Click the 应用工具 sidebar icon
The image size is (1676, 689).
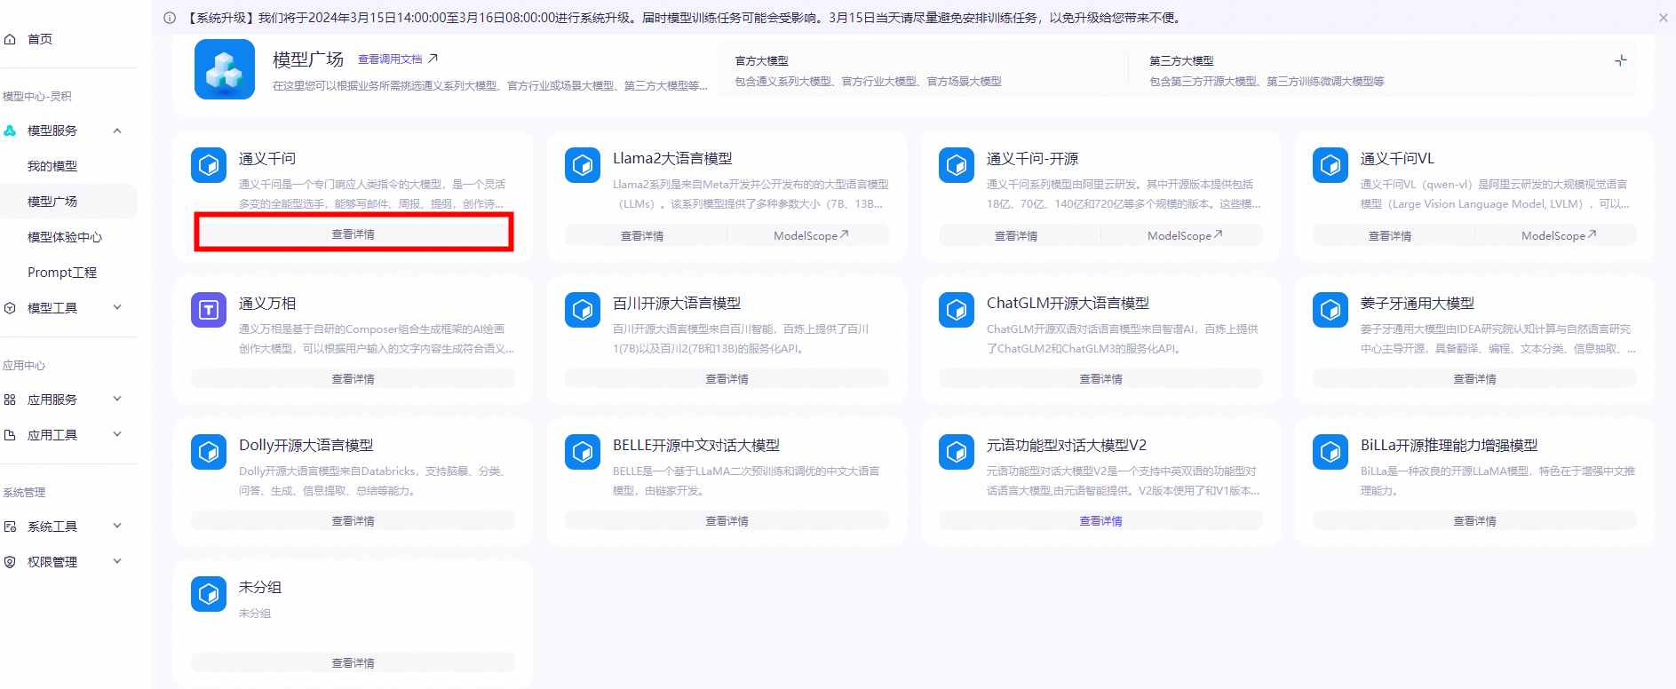(x=10, y=435)
